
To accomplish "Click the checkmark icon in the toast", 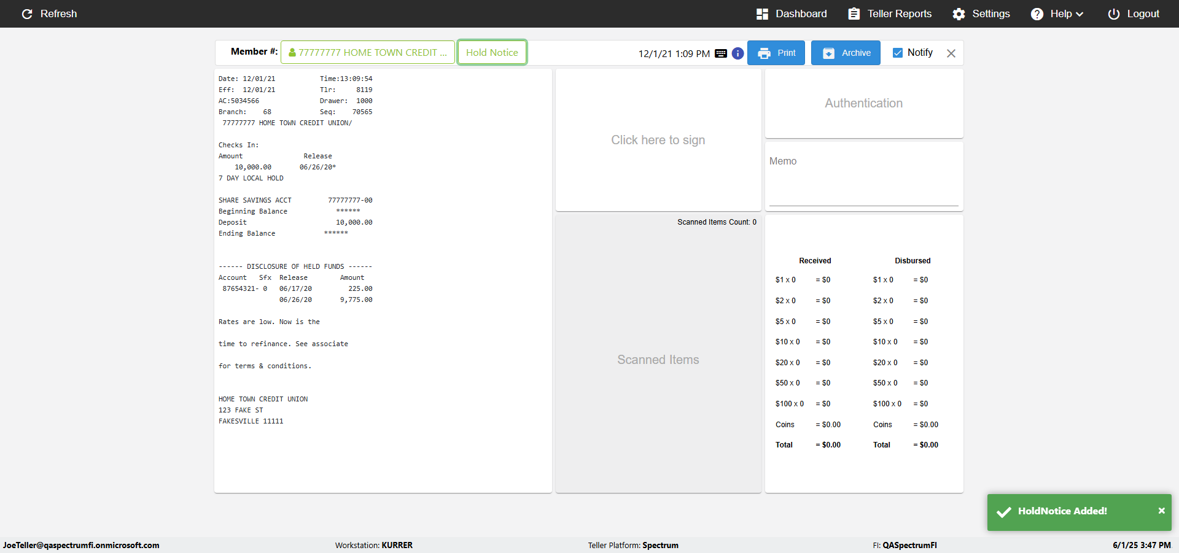I will [1004, 512].
